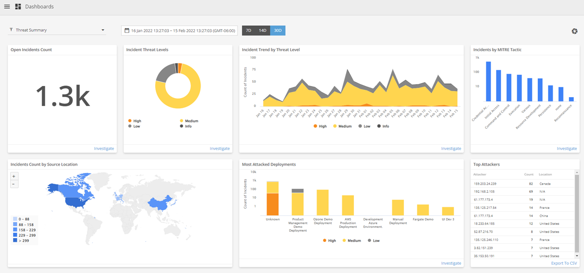This screenshot has width=584, height=273.
Task: Toggle Low legend in Incident Trend chart
Action: [x=364, y=126]
